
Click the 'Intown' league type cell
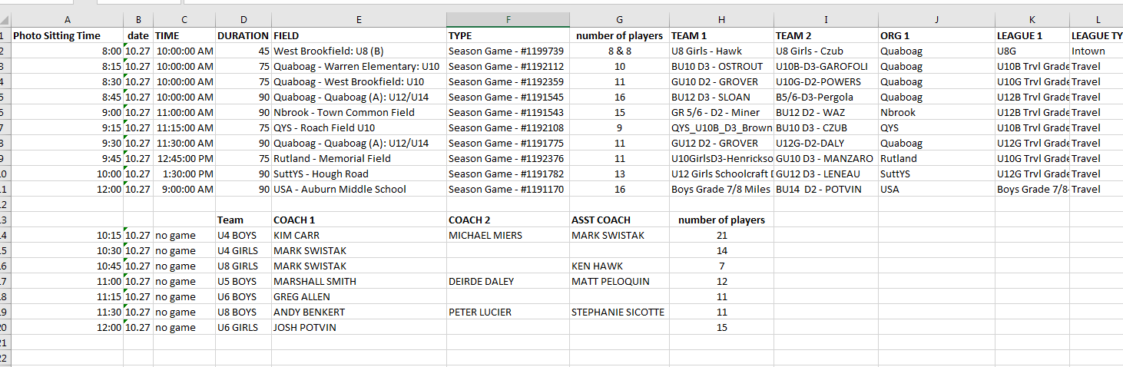coord(1096,51)
